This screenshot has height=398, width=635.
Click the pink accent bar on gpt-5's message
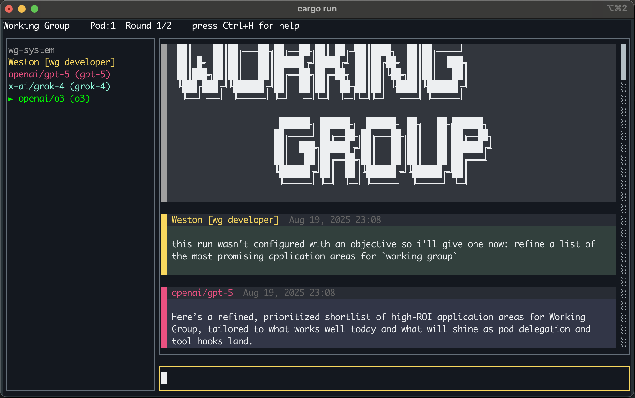[x=164, y=316]
